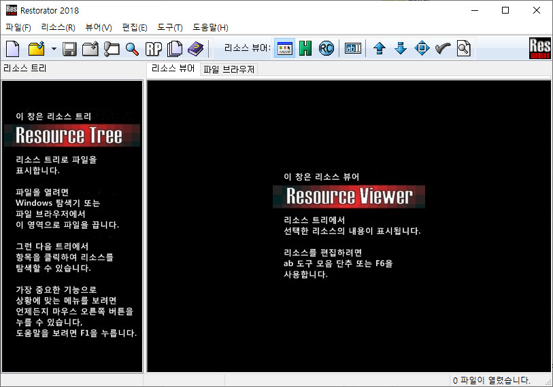This screenshot has width=553, height=387.
Task: Click the page preview magnifier icon
Action: pyautogui.click(x=464, y=48)
